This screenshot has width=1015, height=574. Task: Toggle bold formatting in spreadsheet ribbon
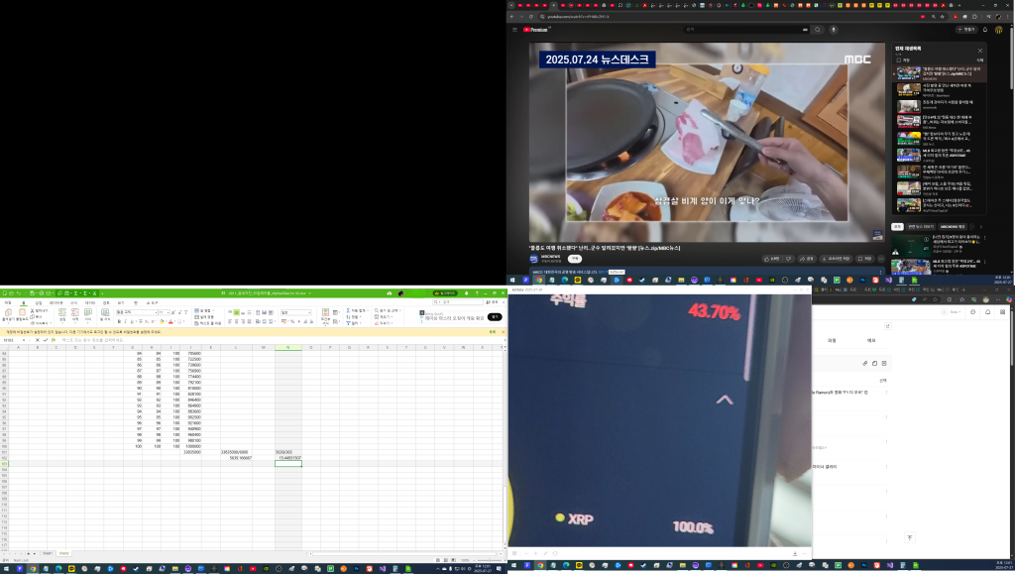pos(119,321)
